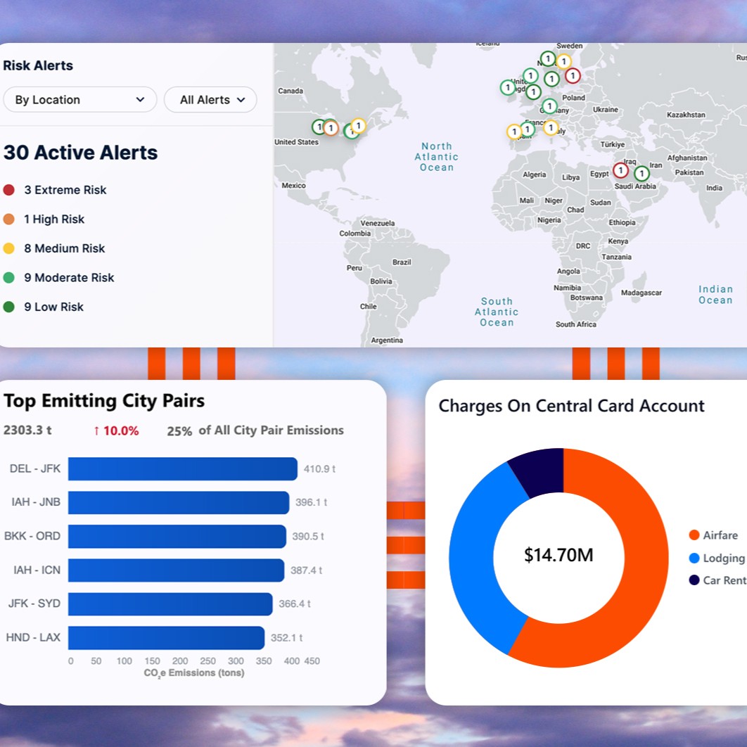
Task: Open the All Alerts filter dropdown
Action: tap(210, 100)
